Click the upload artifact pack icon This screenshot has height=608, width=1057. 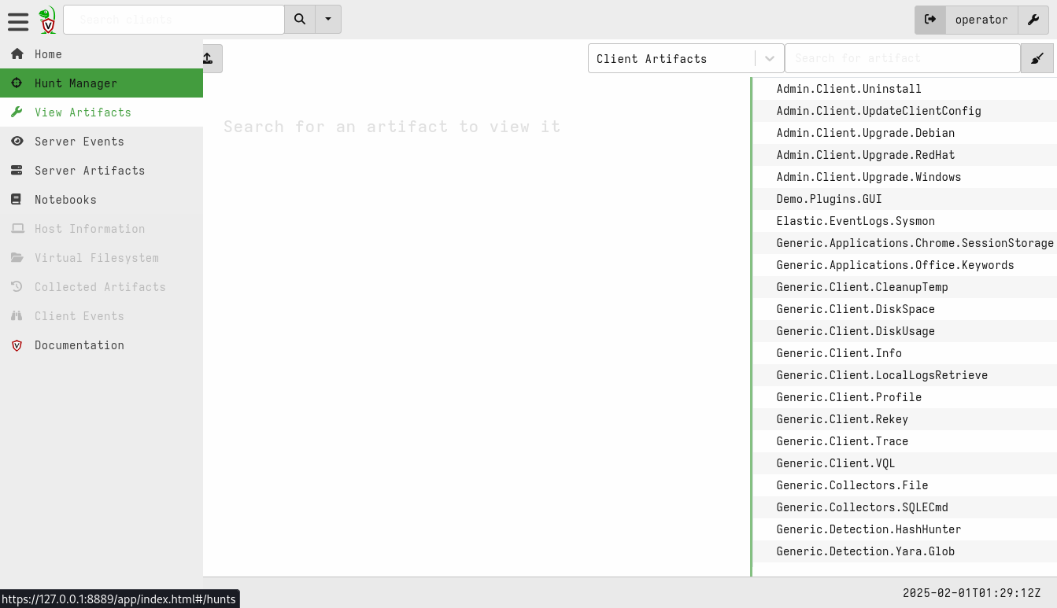[x=209, y=59]
